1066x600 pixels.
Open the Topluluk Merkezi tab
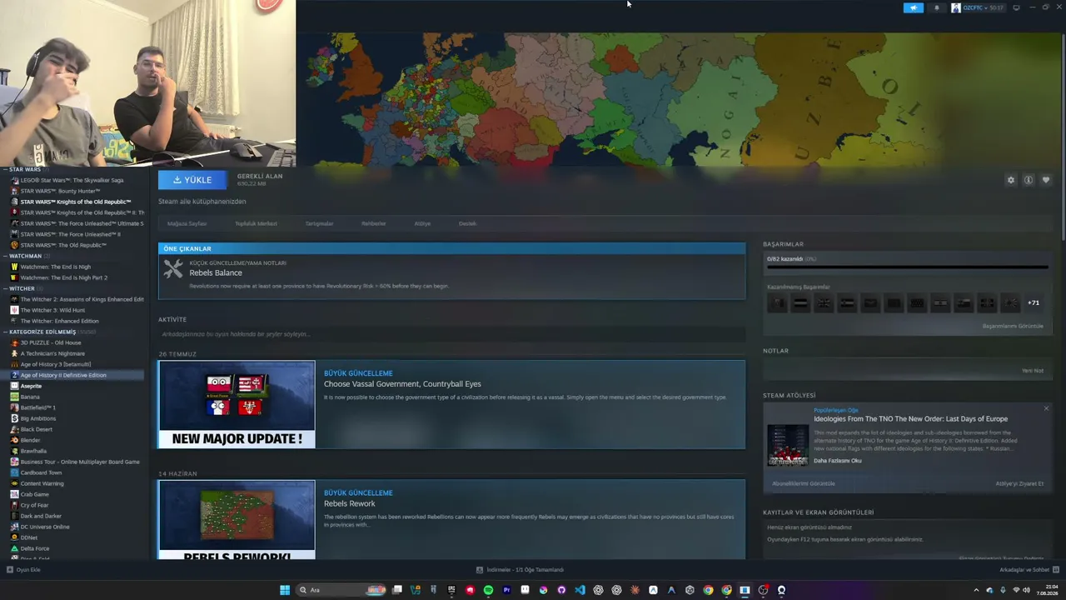coord(256,223)
